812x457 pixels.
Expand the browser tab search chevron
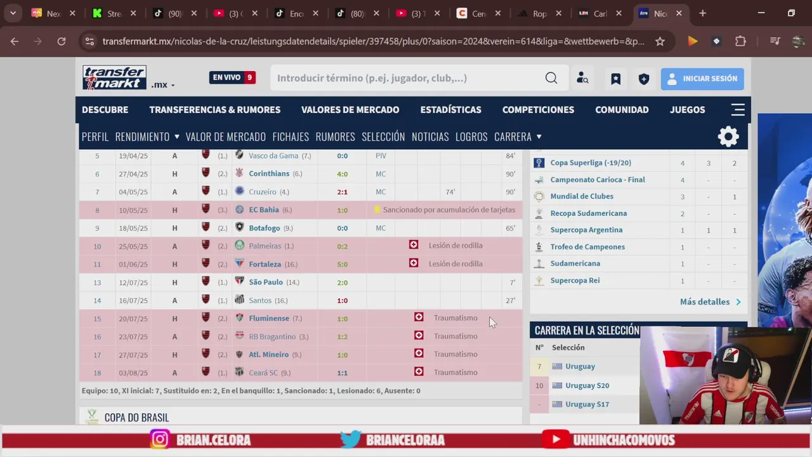[x=13, y=13]
